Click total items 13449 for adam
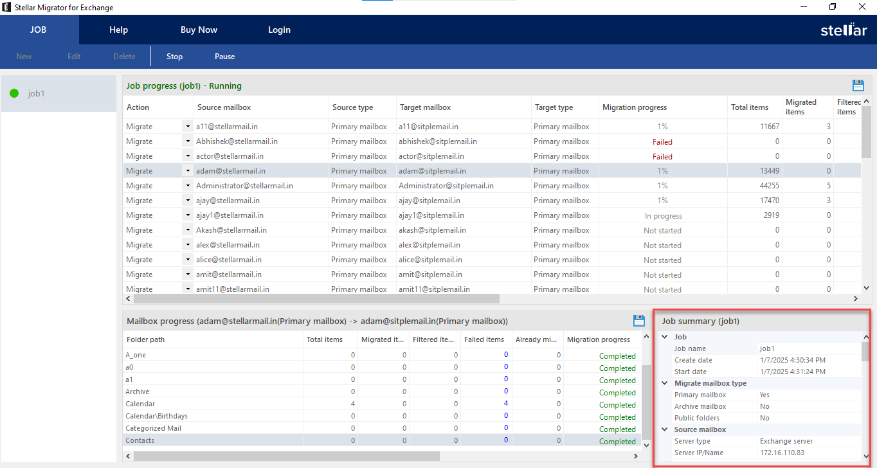The width and height of the screenshot is (877, 468). [768, 171]
